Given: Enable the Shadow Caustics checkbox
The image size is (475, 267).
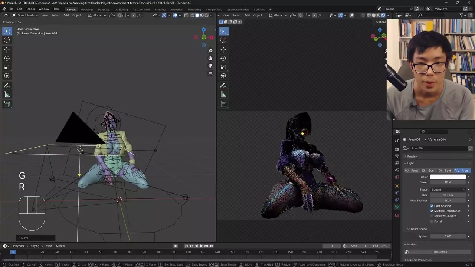Looking at the screenshot, I should tap(432, 216).
